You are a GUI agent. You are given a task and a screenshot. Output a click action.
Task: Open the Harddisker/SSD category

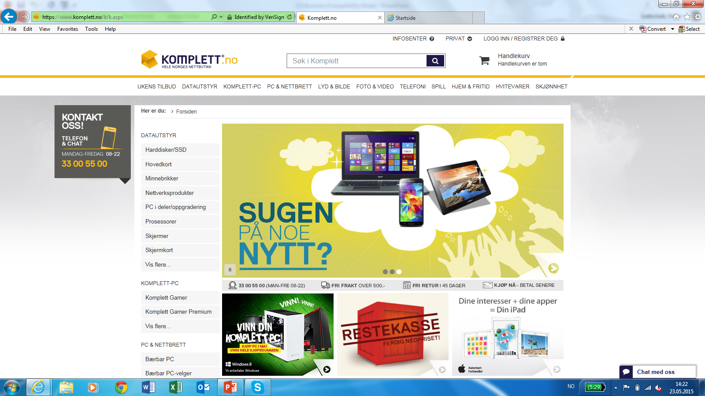tap(180, 150)
